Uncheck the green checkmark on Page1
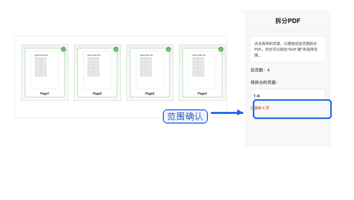354x200 pixels. (x=63, y=49)
